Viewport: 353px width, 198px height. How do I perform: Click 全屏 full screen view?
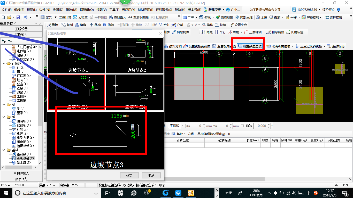tap(262, 17)
